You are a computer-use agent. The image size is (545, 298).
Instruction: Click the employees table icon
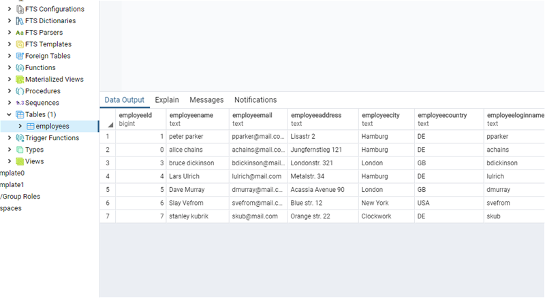coord(31,126)
